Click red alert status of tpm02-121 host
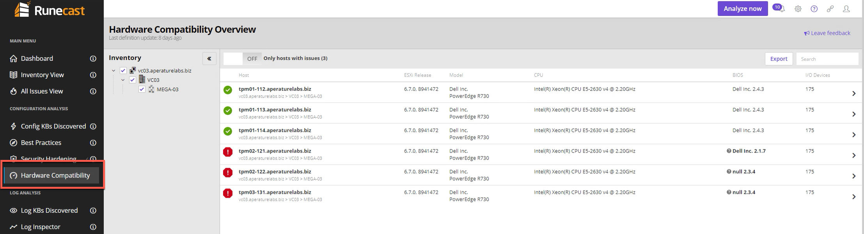This screenshot has height=234, width=864. 228,152
